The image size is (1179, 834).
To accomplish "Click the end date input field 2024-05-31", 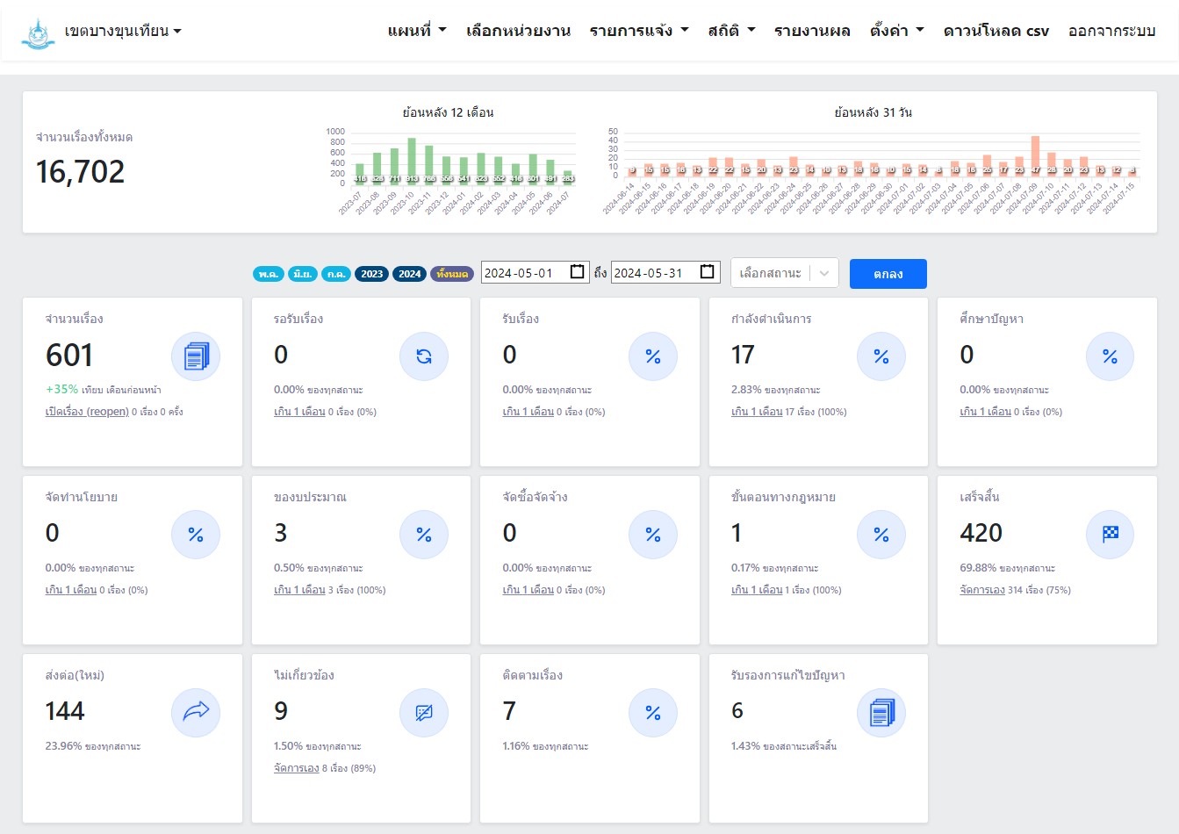I will (654, 273).
